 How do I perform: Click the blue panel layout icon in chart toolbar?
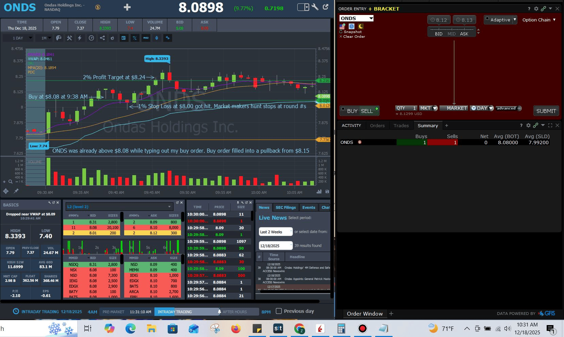coord(123,38)
